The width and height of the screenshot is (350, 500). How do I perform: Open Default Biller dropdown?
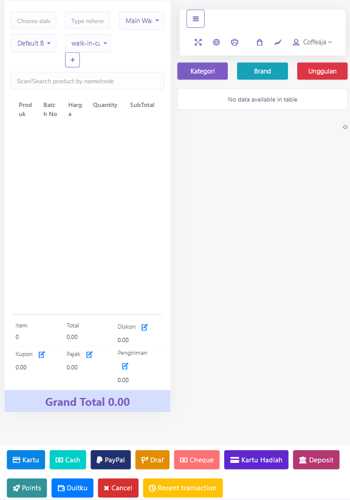[x=33, y=43]
